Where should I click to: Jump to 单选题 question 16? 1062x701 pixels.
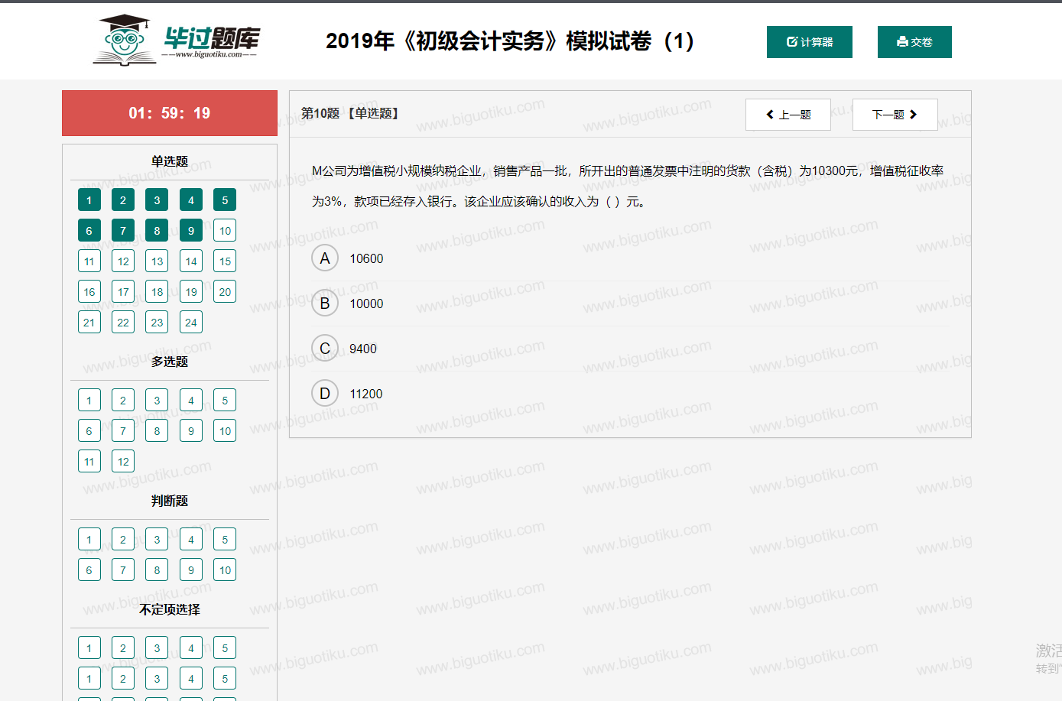pos(89,292)
